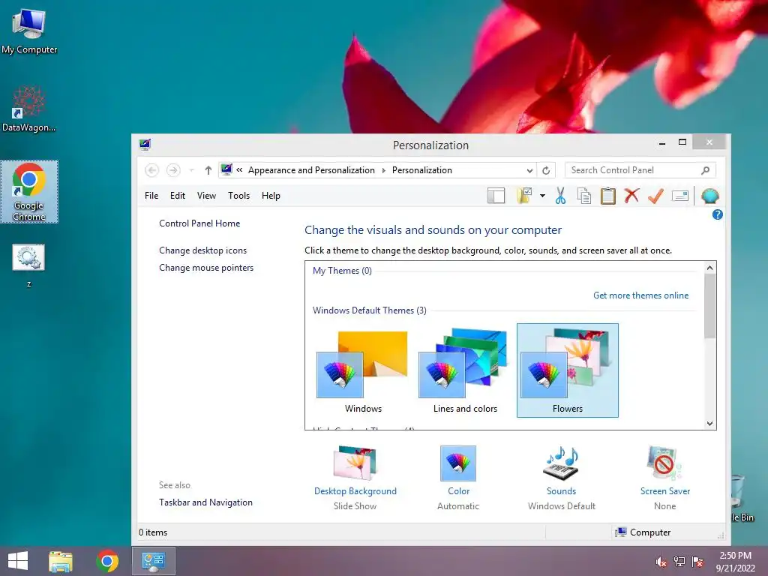The height and width of the screenshot is (576, 768).
Task: Open the View menu
Action: click(x=206, y=196)
